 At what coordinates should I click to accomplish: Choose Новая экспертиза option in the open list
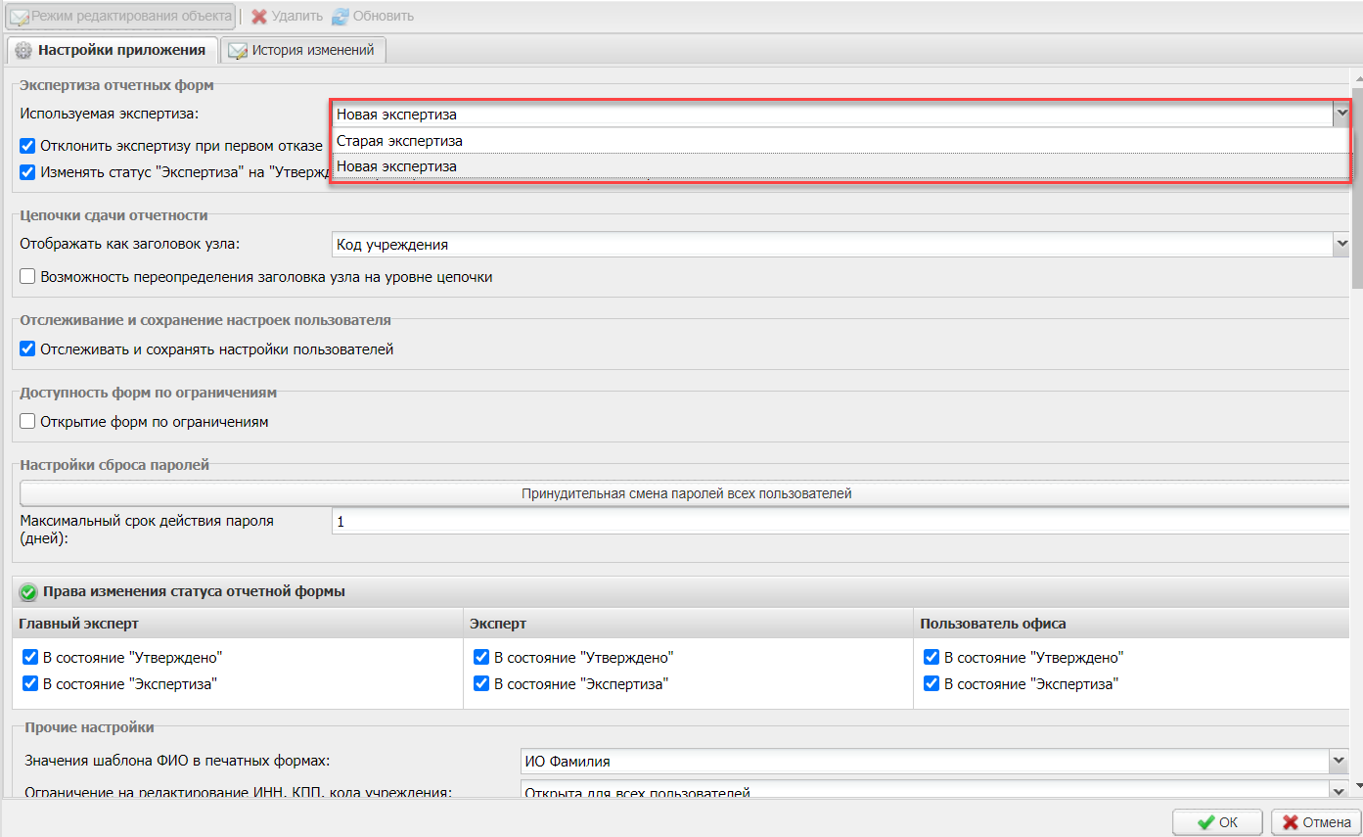click(x=397, y=166)
